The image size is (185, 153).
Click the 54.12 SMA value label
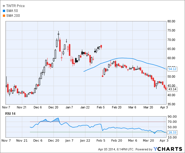coord(172,69)
